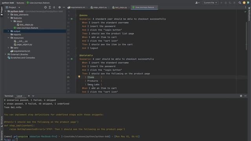Hide the Project tool window
Screen dimensions: 251x141
coord(64,7)
